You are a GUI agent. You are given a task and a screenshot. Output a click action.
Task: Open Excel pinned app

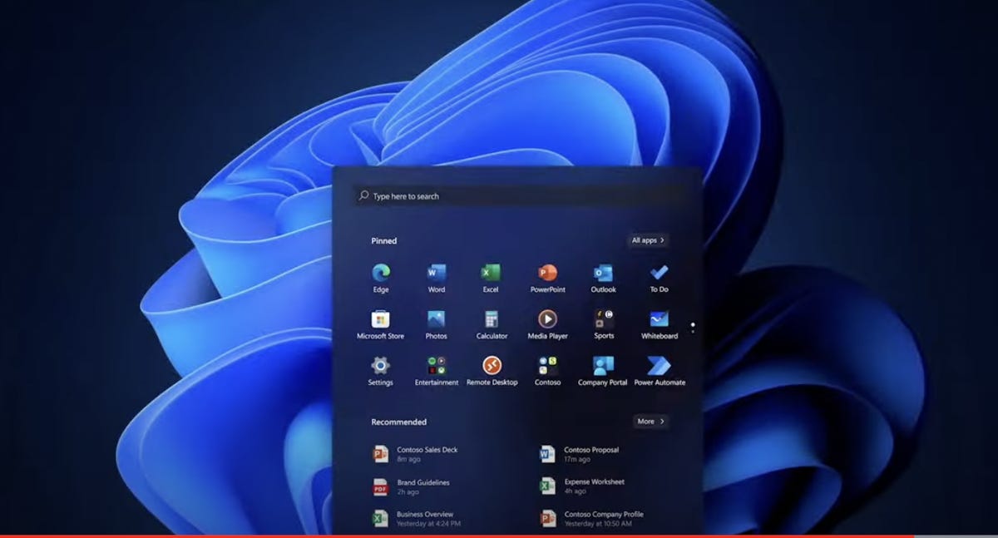click(491, 278)
